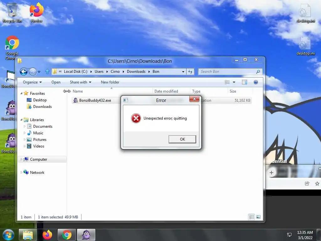Click the folder icon in the address bar

(55, 71)
